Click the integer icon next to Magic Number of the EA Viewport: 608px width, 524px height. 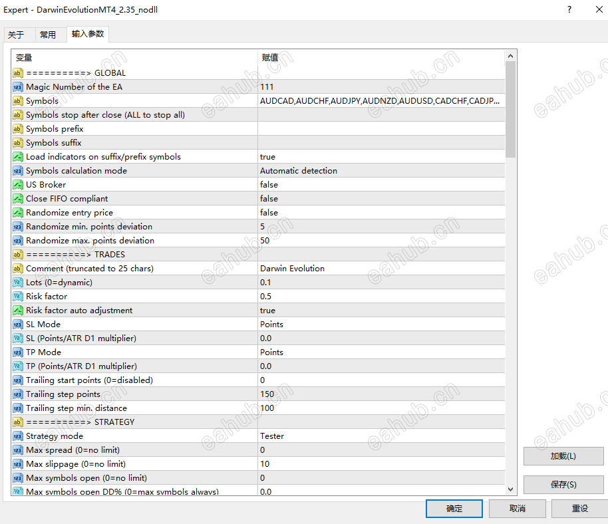[17, 87]
